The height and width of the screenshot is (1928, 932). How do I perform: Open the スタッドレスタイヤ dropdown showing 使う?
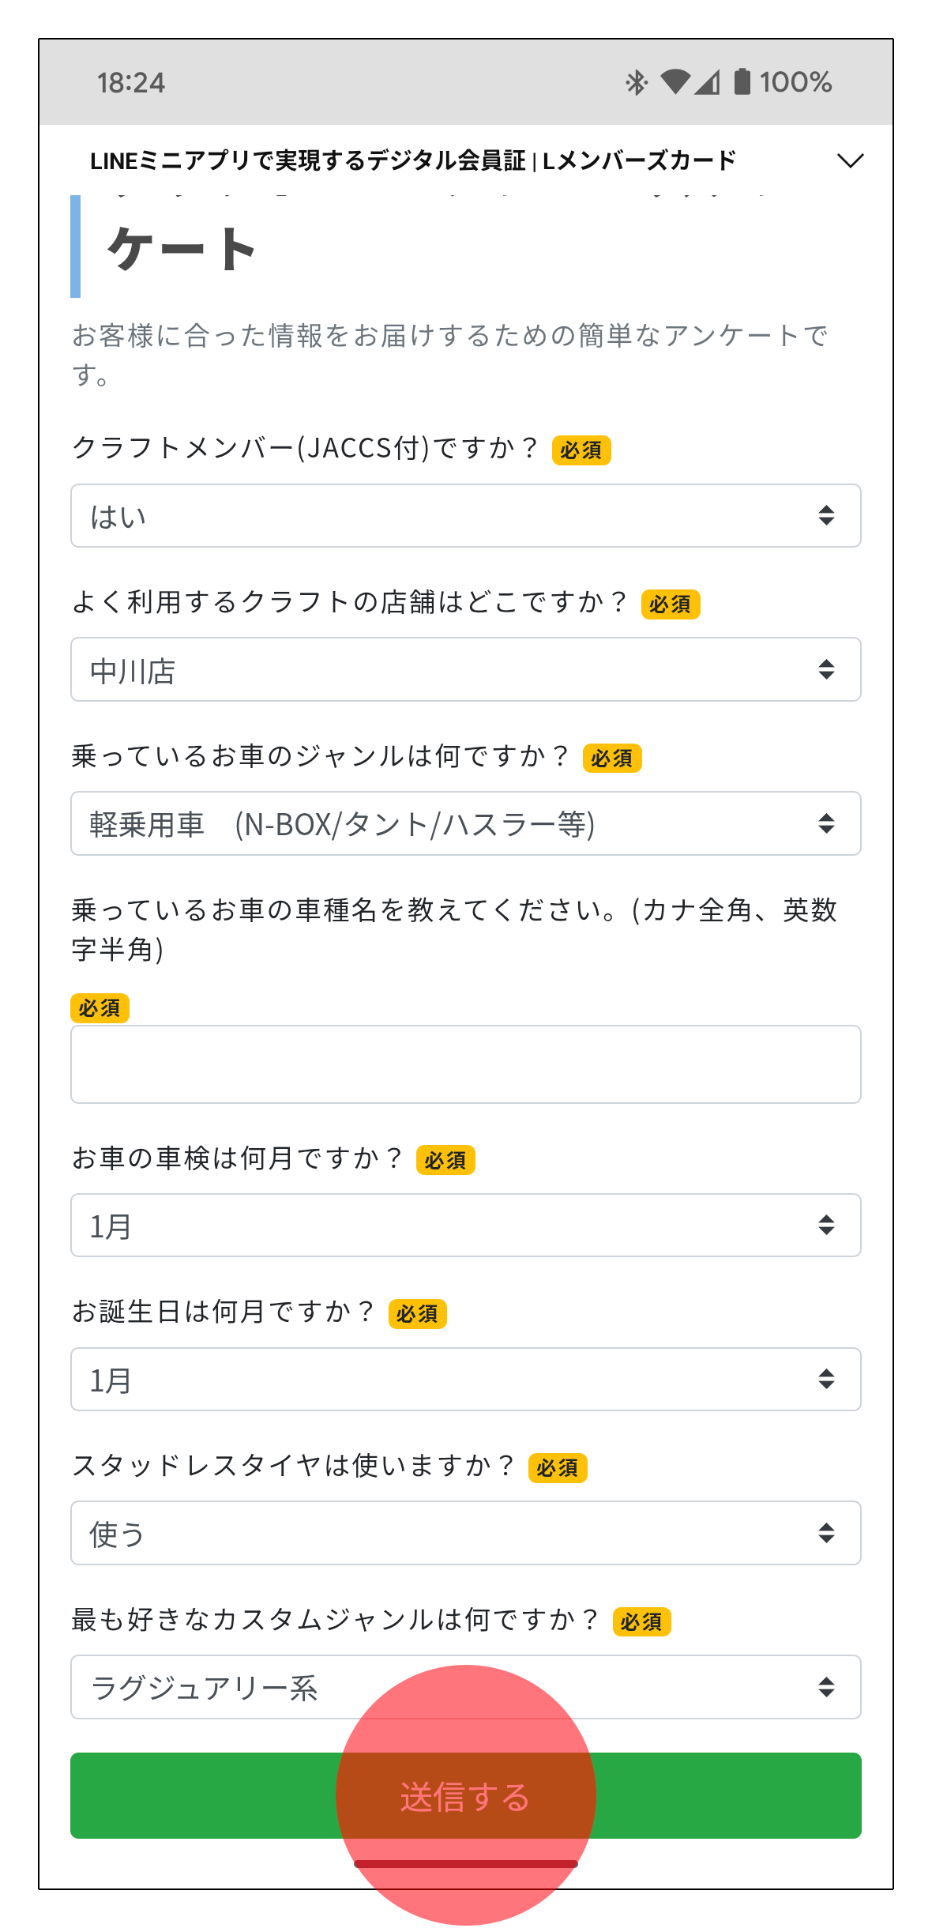465,1533
